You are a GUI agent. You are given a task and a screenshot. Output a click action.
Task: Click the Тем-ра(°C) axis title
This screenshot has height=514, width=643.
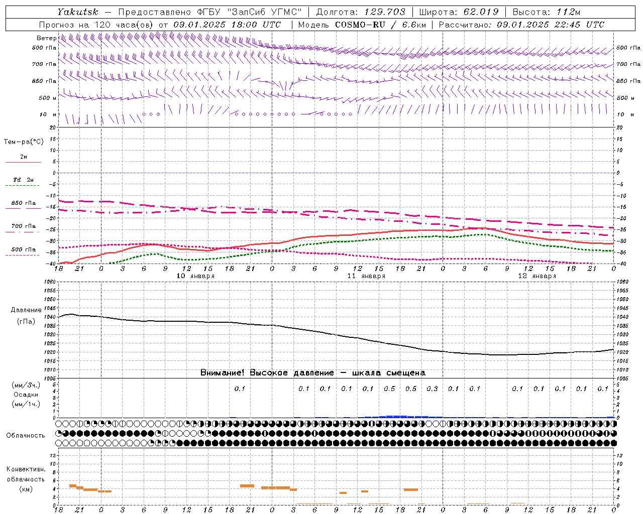click(x=24, y=142)
